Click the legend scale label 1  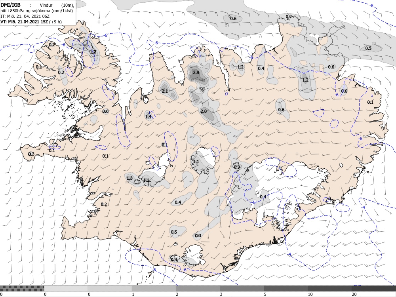point(133,294)
